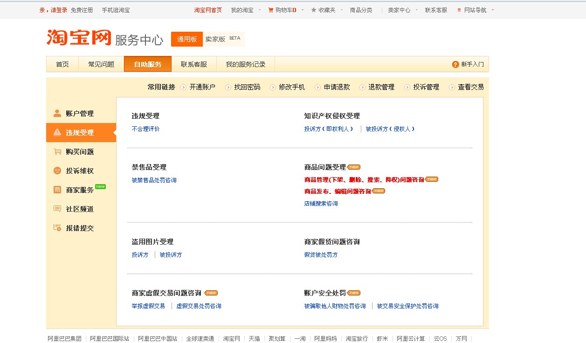Click the shopping cart icon in the top bar

tap(271, 10)
